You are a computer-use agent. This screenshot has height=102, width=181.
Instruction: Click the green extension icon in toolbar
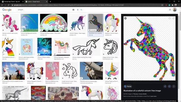169,5
